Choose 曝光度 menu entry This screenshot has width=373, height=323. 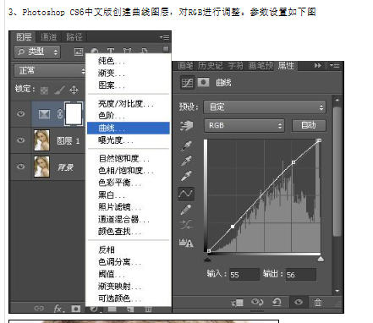click(x=129, y=140)
